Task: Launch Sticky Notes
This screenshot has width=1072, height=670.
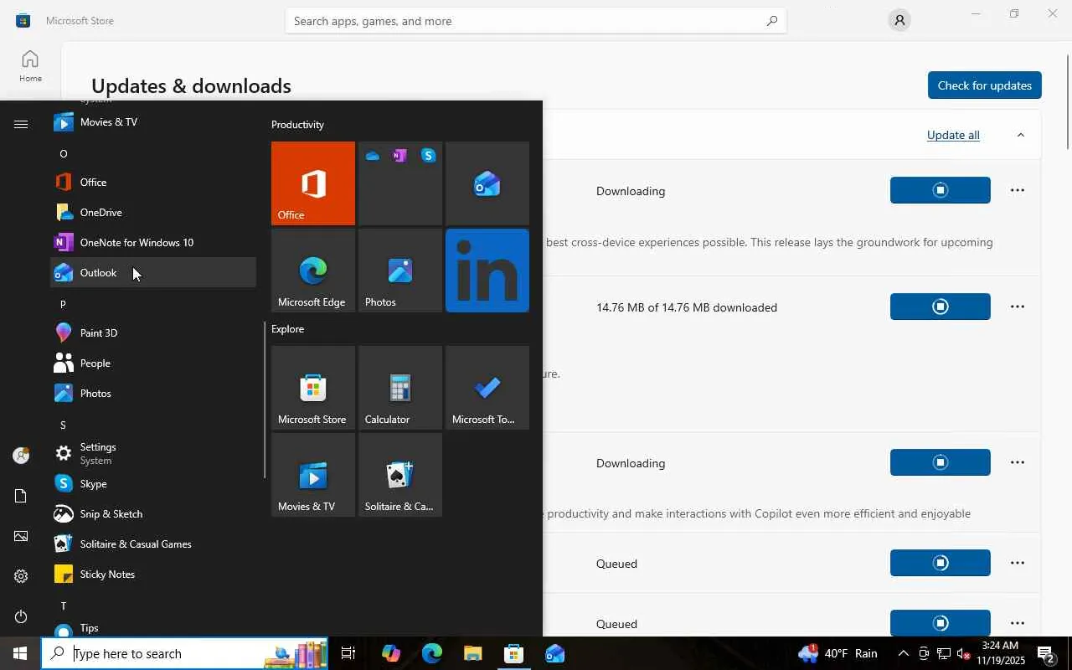Action: click(x=153, y=574)
